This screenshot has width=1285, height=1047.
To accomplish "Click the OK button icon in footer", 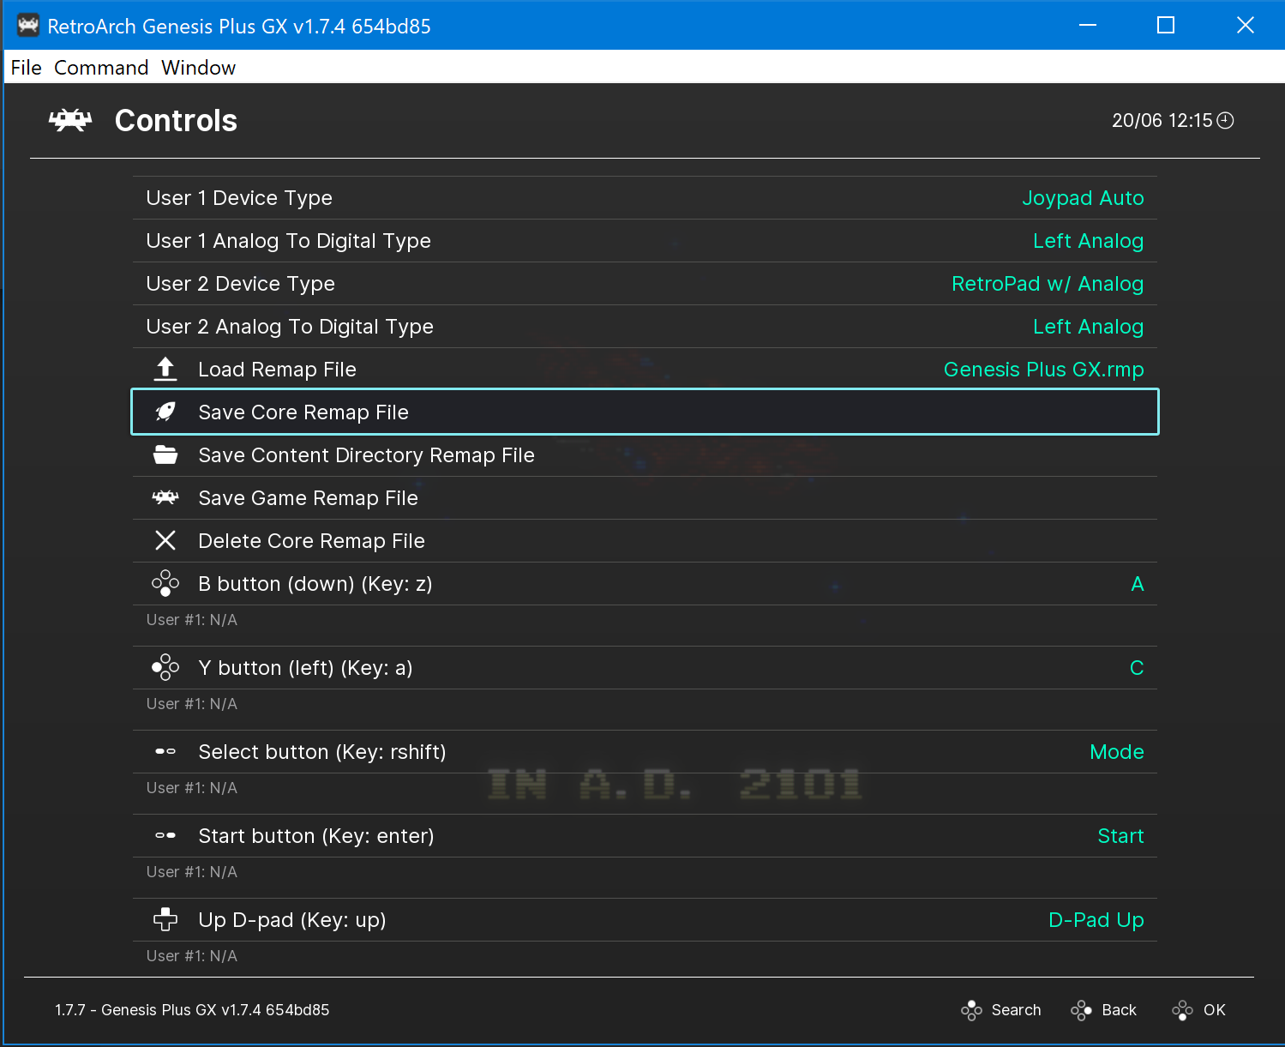I will coord(1182,1010).
